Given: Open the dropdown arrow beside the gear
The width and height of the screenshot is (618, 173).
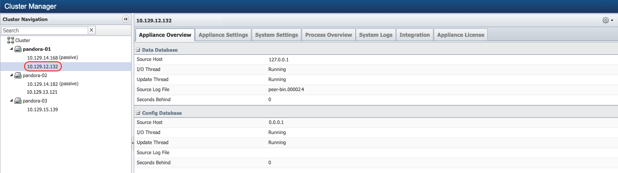Looking at the screenshot, I should click(x=612, y=21).
